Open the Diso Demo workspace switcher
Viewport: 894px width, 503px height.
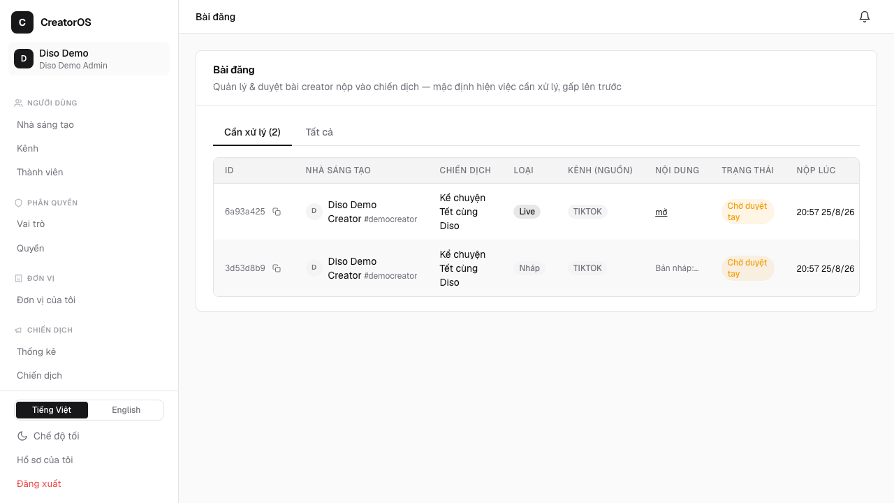coord(89,59)
